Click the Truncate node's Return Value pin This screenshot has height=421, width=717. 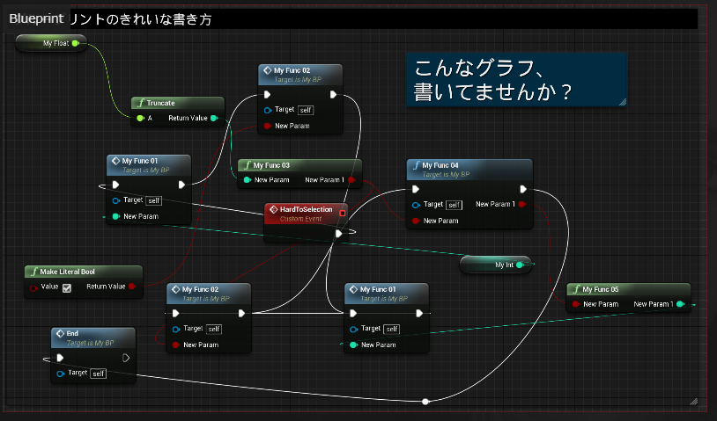pyautogui.click(x=214, y=118)
